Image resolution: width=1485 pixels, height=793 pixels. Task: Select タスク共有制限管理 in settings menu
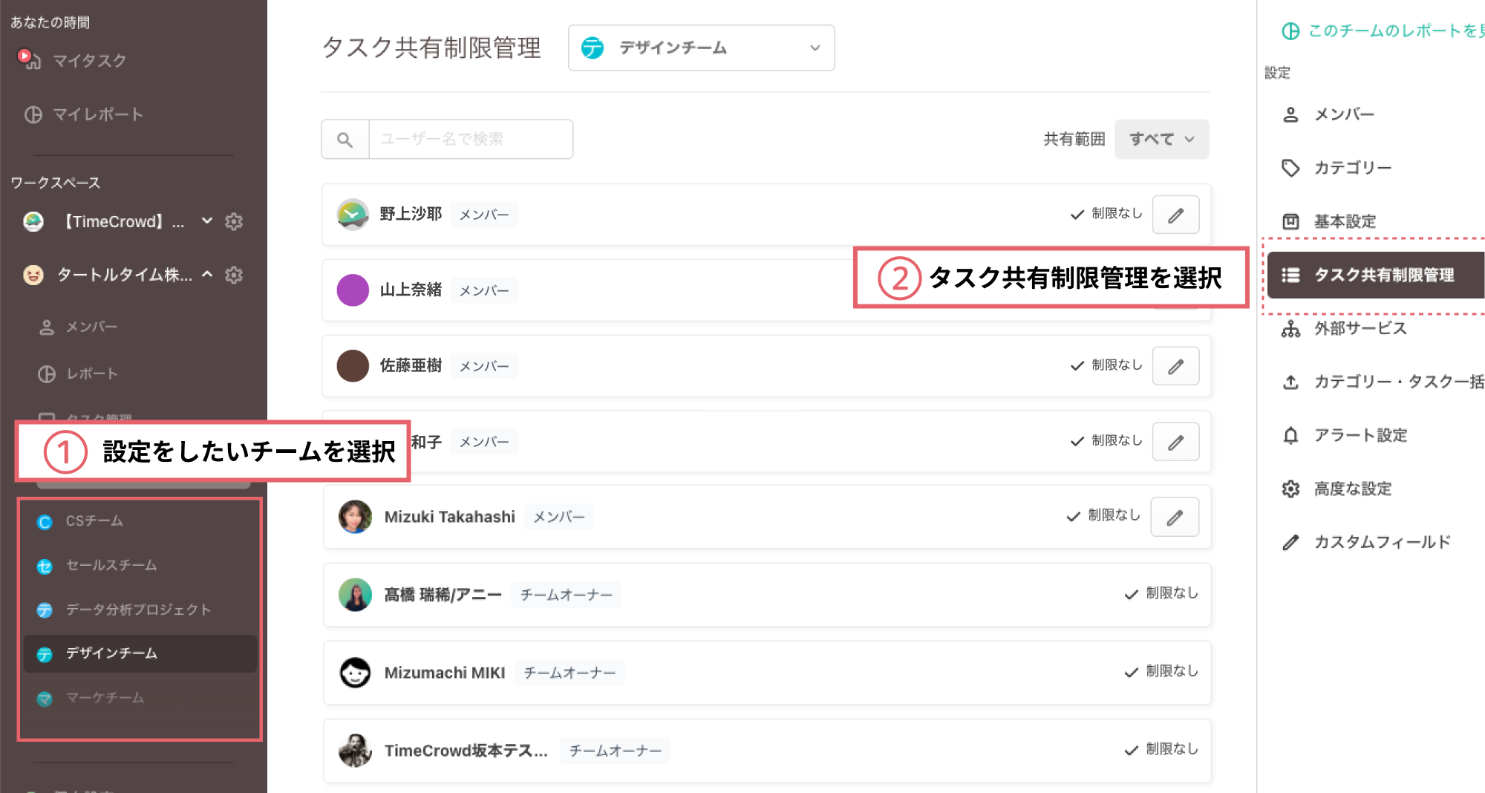(1383, 275)
